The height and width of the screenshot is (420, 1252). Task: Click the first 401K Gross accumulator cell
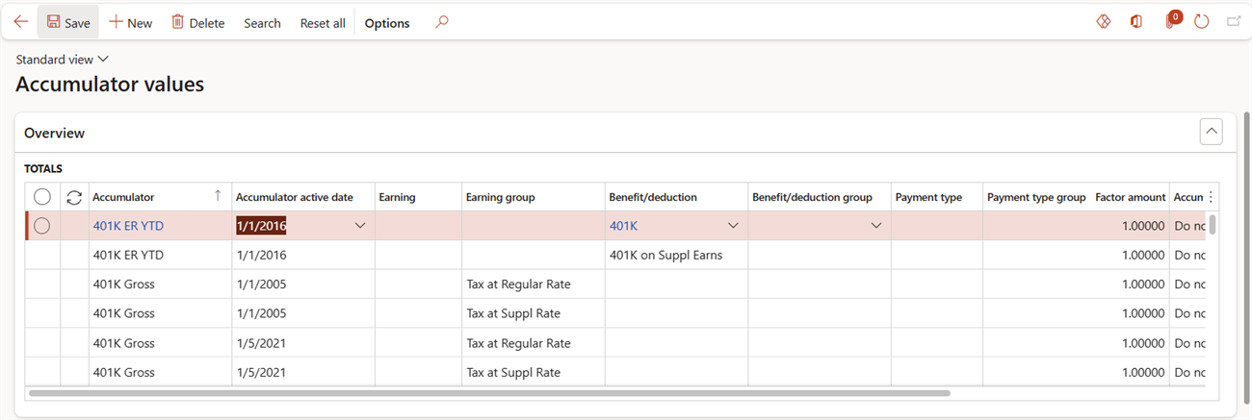(160, 284)
